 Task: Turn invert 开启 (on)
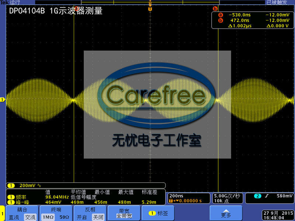point(82,217)
